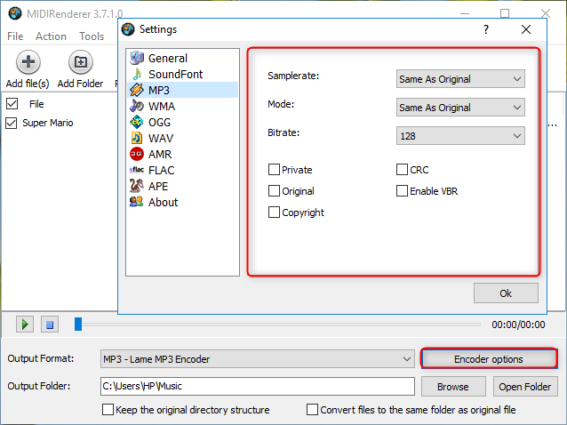
Task: Enable VBR checkbox
Action: pyautogui.click(x=402, y=191)
